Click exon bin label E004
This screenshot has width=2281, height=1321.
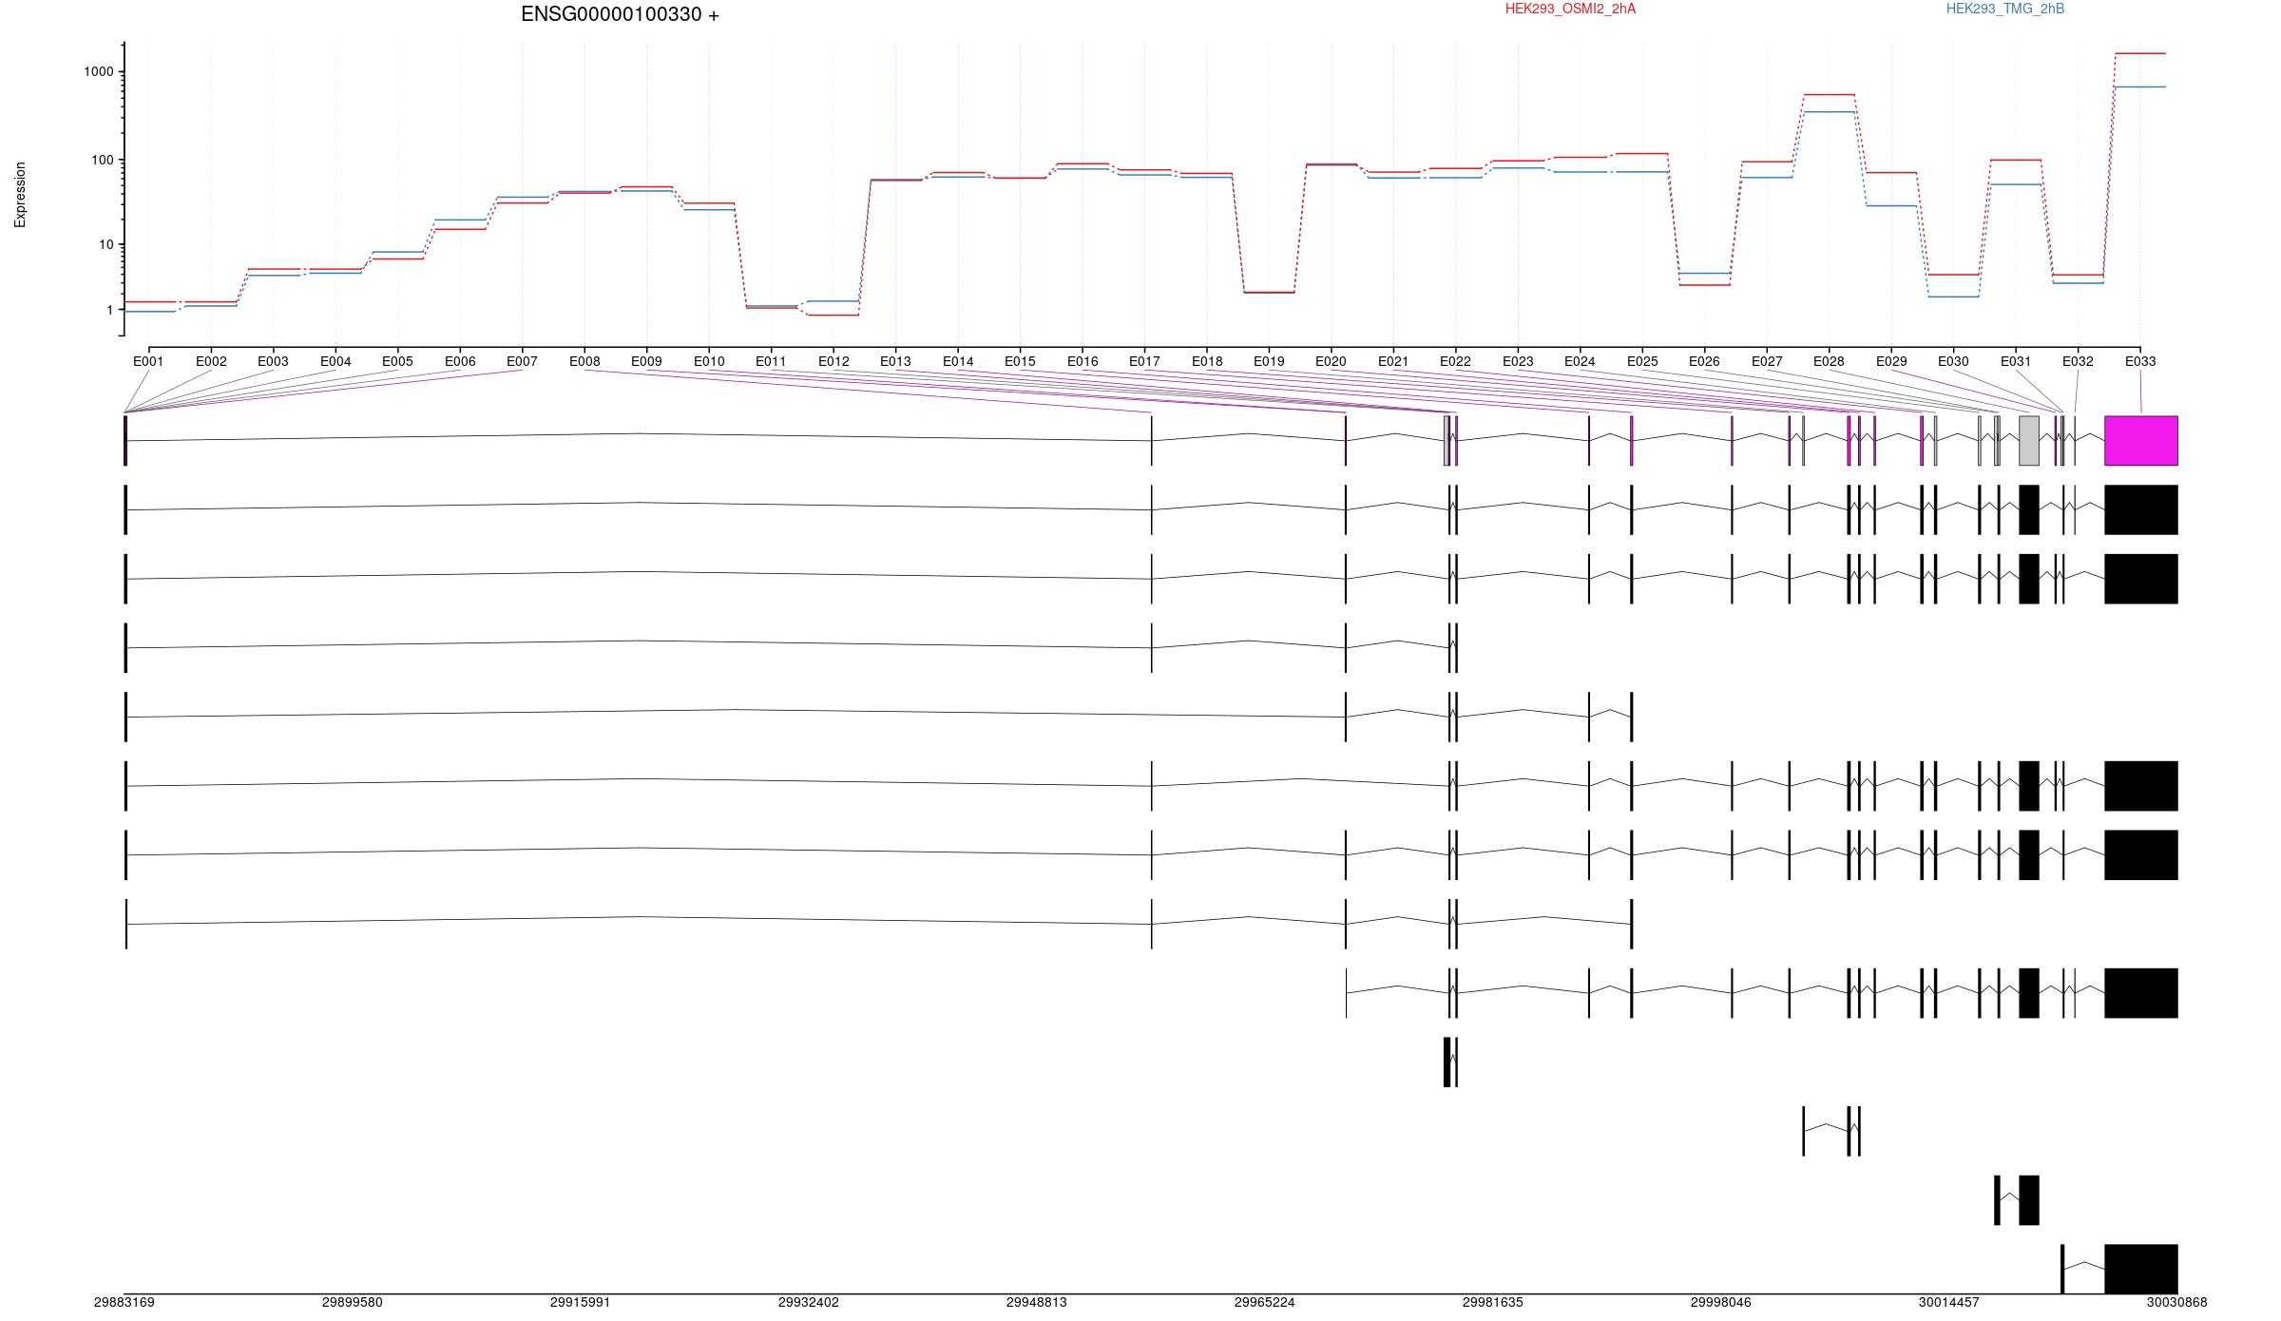coord(335,361)
